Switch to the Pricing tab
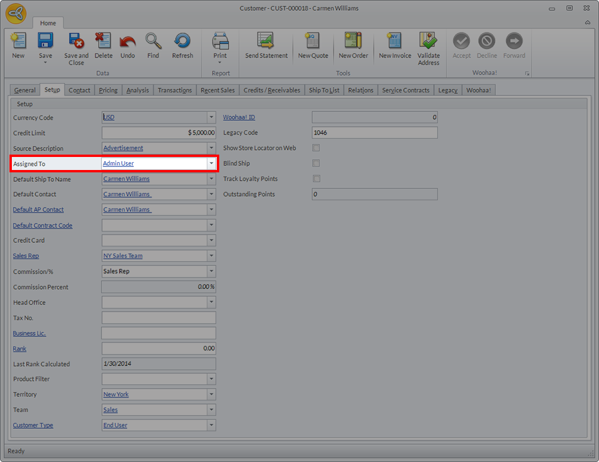Image resolution: width=599 pixels, height=462 pixels. [x=108, y=90]
